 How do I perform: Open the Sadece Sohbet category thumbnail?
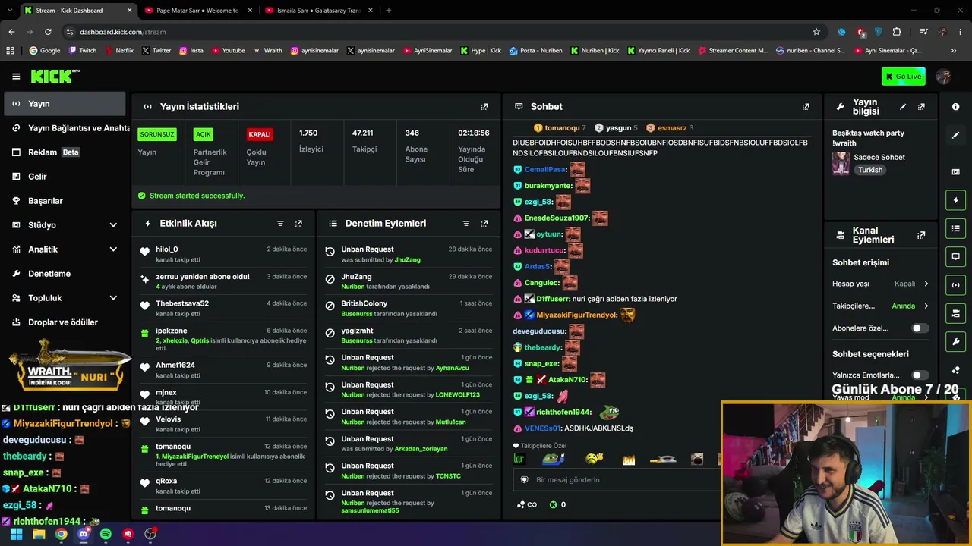[841, 163]
